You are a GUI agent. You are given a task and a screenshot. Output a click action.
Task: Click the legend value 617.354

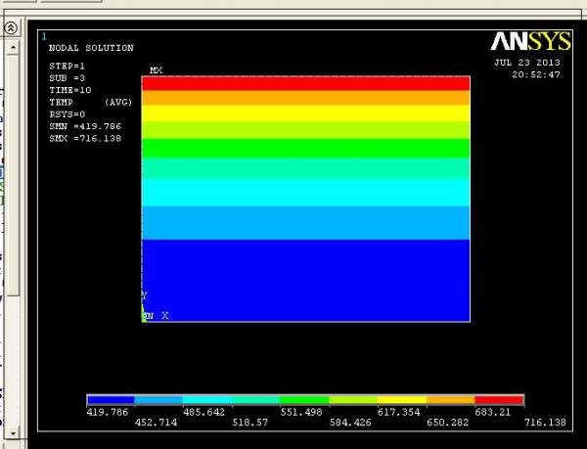(399, 412)
